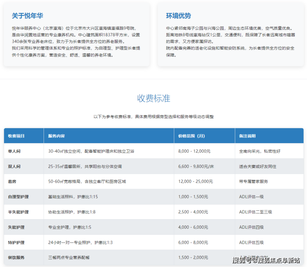
Task: Select the 单人间 row label
Action: (x=14, y=151)
